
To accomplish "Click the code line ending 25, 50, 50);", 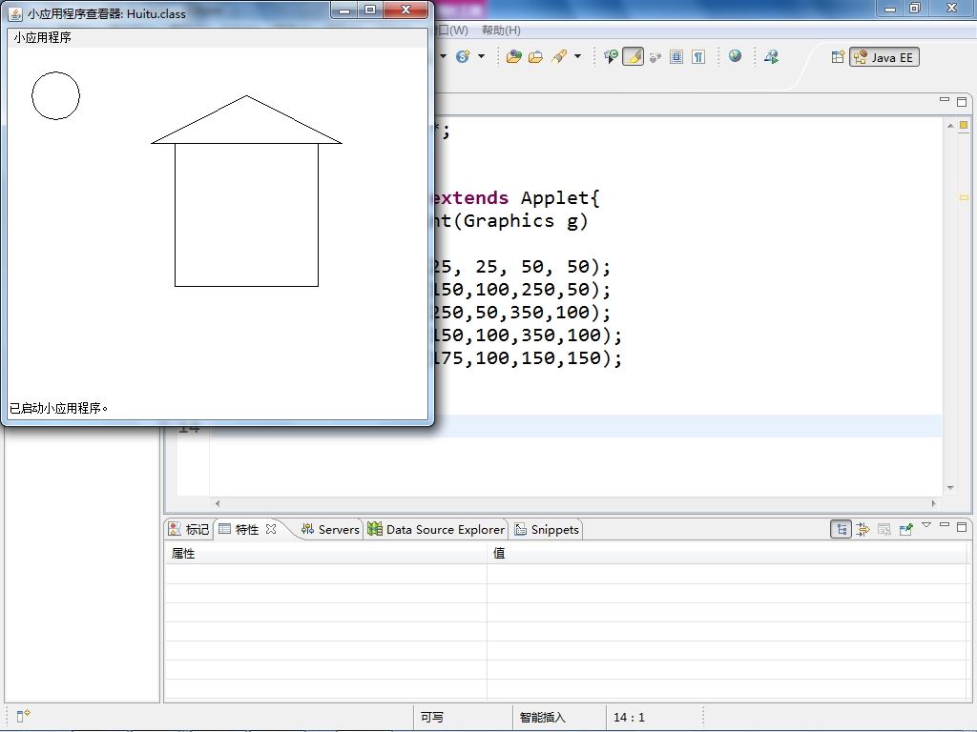I will 522,267.
